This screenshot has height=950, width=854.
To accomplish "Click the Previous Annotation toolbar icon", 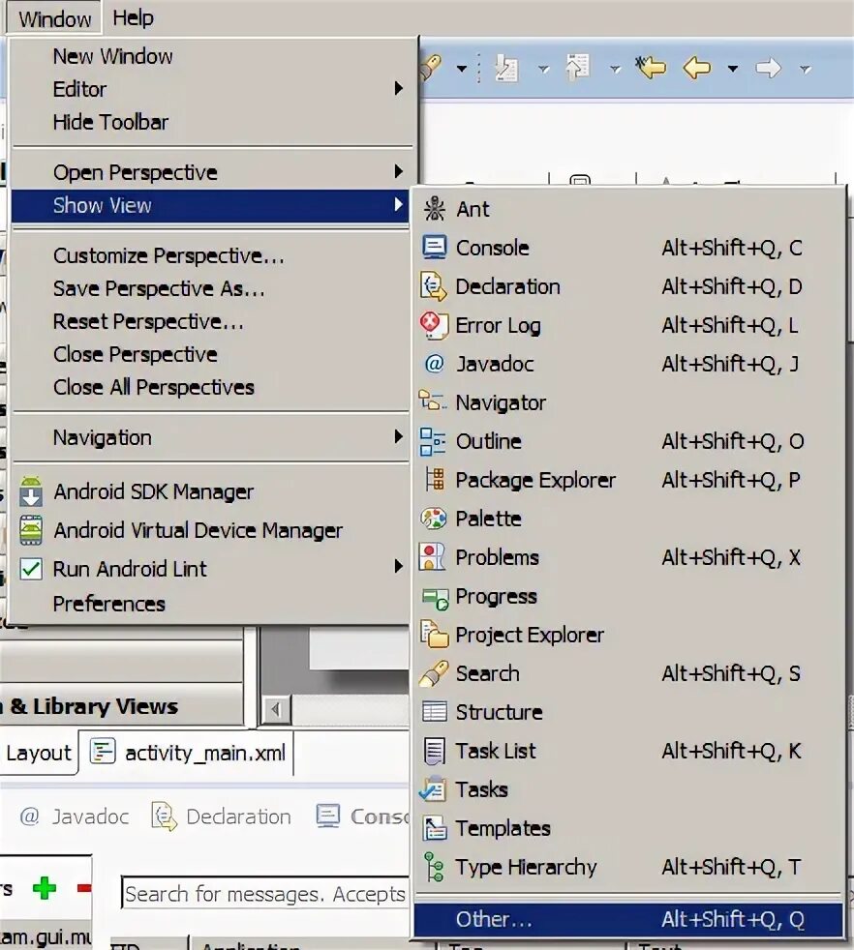I will coord(577,67).
